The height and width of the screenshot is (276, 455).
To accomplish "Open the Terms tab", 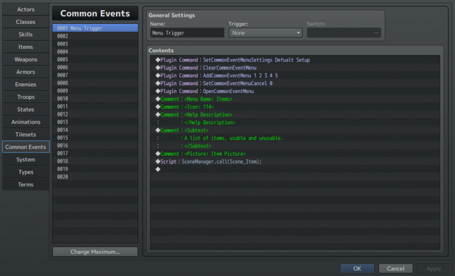I will 26,185.
